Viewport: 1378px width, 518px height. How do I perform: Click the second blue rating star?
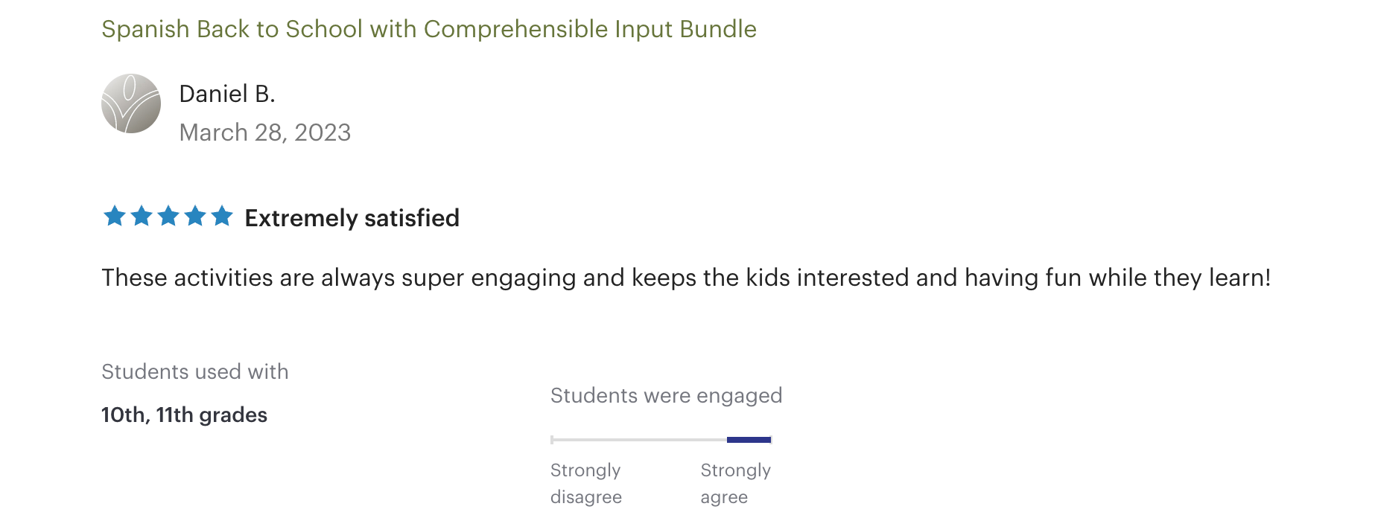142,217
